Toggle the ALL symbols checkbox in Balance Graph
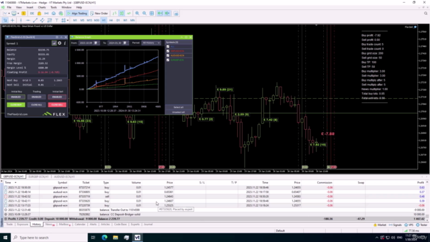 [x=168, y=46]
